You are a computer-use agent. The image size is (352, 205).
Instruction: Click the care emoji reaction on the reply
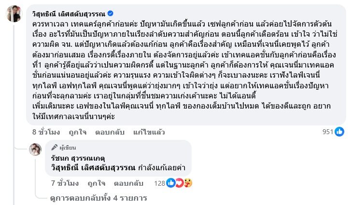pos(187,183)
